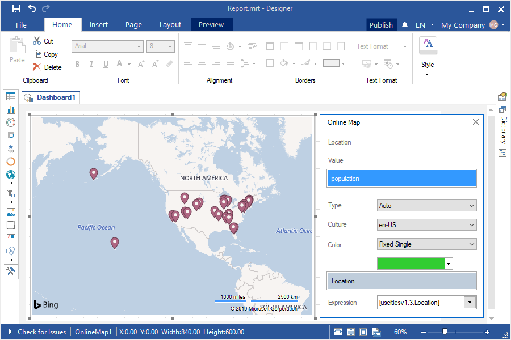Toggle all borders button

(270, 46)
